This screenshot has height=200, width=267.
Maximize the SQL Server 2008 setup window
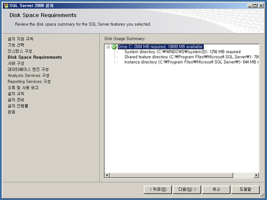pos(255,6)
